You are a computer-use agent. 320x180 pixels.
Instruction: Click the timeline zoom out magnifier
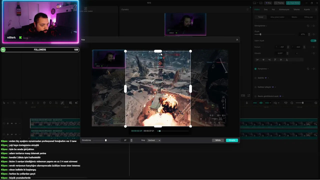pos(292,103)
